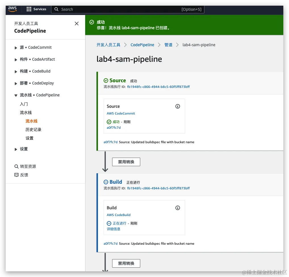Viewport: 289px width, 277px height.
Task: Open a0f7fc7d commit link below Source card
Action: click(x=110, y=142)
